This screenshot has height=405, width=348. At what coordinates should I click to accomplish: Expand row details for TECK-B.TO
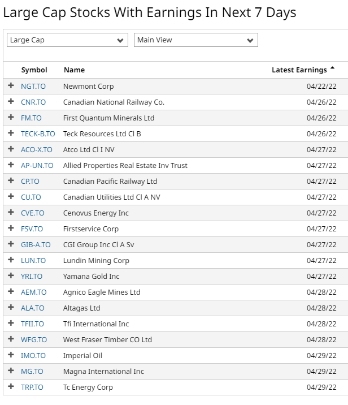coord(11,133)
